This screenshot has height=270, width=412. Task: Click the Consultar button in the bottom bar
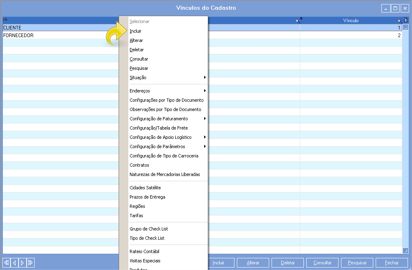[322, 263]
